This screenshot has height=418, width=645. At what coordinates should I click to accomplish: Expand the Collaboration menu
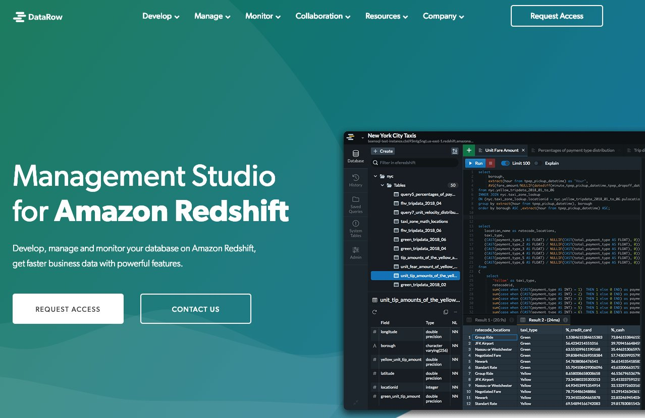pyautogui.click(x=323, y=16)
